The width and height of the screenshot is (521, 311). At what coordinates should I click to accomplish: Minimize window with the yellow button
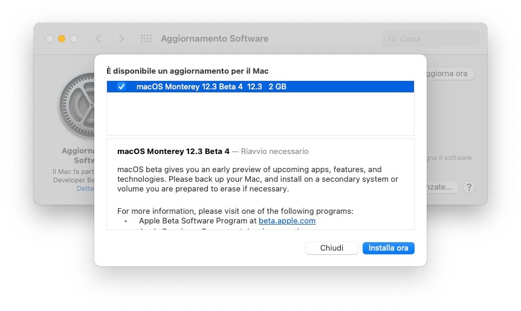(62, 39)
